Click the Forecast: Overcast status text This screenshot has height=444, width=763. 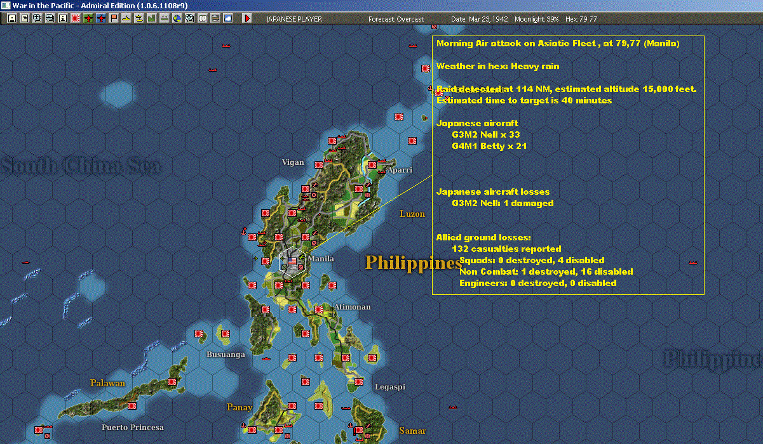coord(396,19)
